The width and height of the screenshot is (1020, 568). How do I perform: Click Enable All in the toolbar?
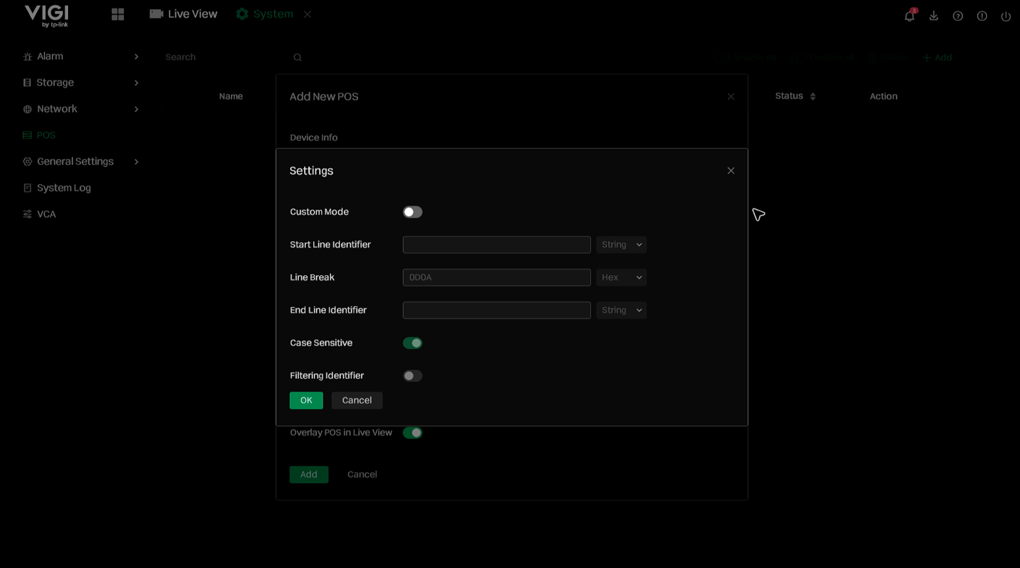(x=745, y=58)
